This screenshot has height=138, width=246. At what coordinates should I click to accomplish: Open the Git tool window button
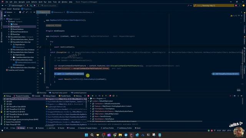(6, 128)
